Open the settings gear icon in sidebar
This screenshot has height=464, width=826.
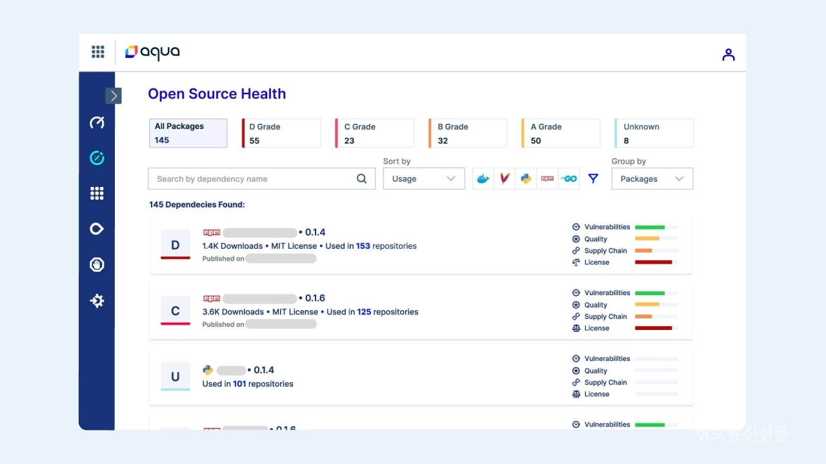97,300
